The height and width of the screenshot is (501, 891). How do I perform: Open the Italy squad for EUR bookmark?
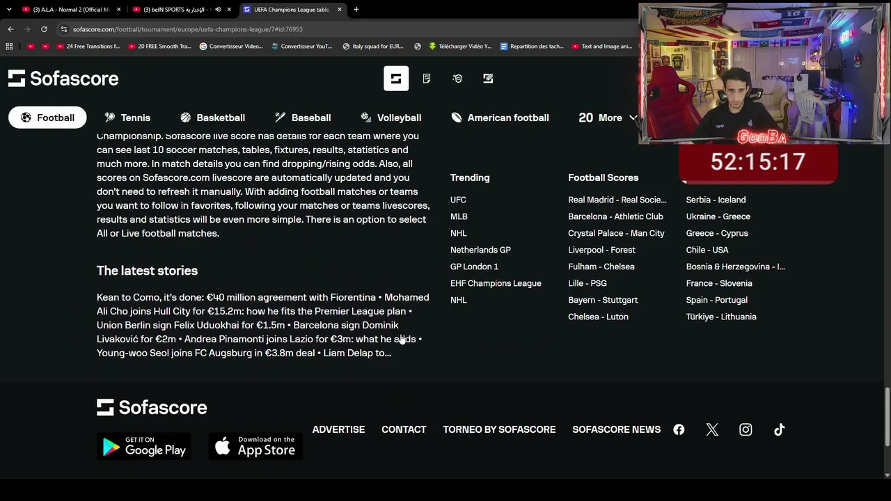tap(372, 47)
